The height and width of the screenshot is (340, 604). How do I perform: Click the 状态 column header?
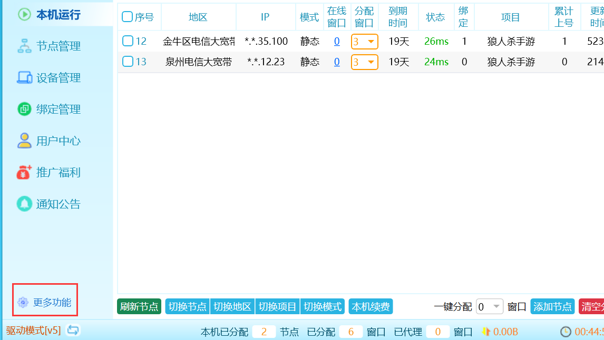[x=435, y=17]
